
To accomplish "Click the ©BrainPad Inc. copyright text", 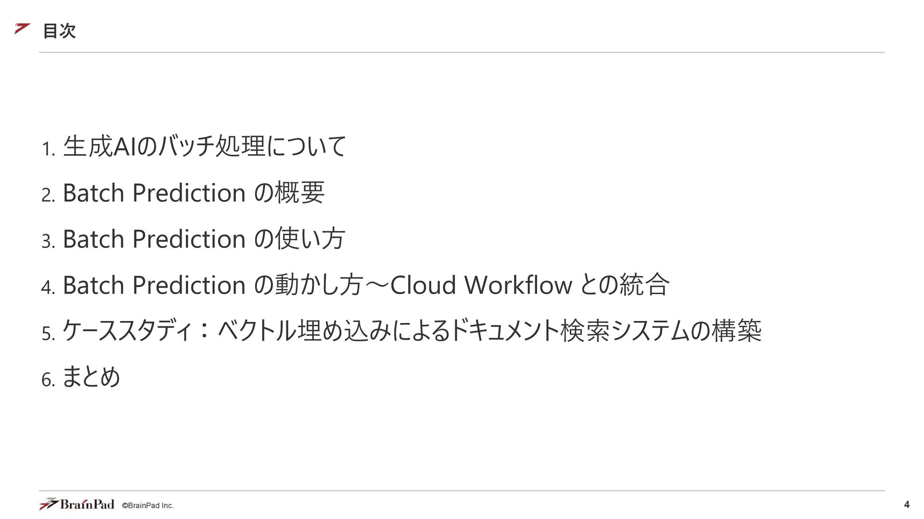I will [148, 506].
